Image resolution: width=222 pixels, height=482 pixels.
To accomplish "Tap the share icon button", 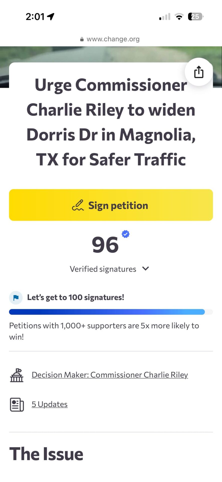I will [x=199, y=72].
